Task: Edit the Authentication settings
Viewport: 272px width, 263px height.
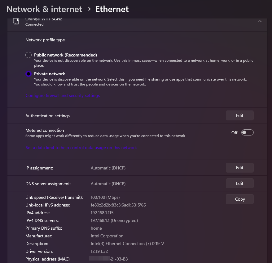Action: click(x=239, y=115)
